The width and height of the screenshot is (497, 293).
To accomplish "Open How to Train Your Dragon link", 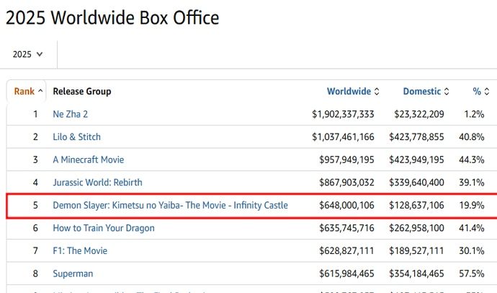I will coord(103,228).
